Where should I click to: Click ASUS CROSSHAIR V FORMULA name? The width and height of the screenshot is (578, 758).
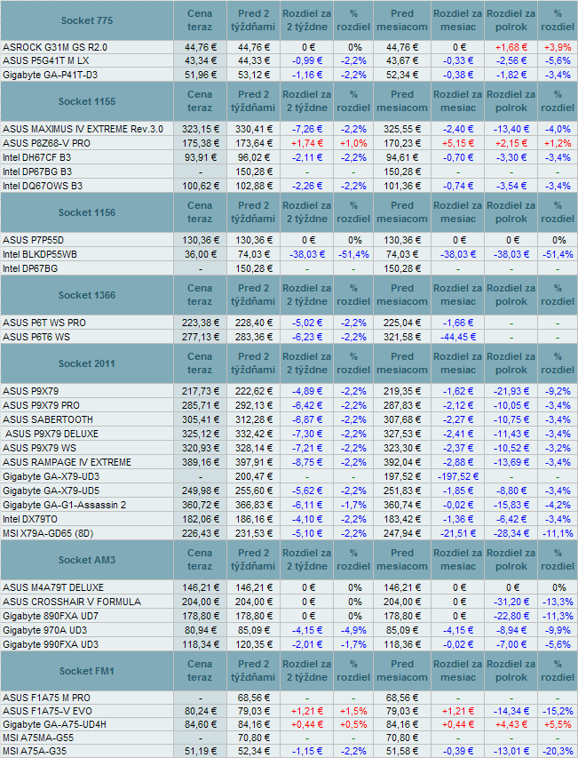(x=72, y=602)
